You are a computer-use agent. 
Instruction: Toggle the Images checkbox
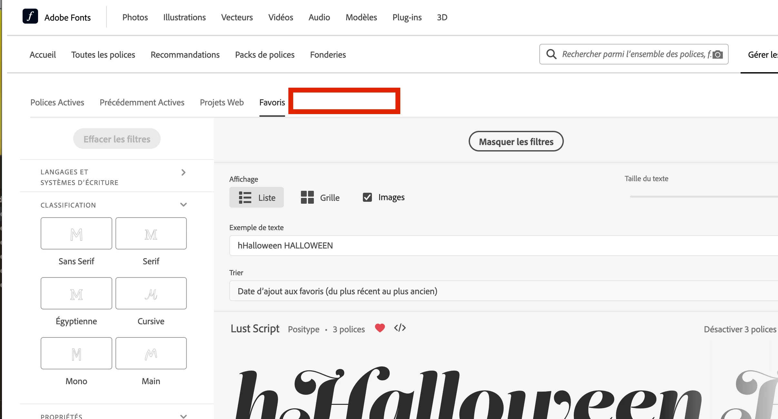pyautogui.click(x=367, y=197)
